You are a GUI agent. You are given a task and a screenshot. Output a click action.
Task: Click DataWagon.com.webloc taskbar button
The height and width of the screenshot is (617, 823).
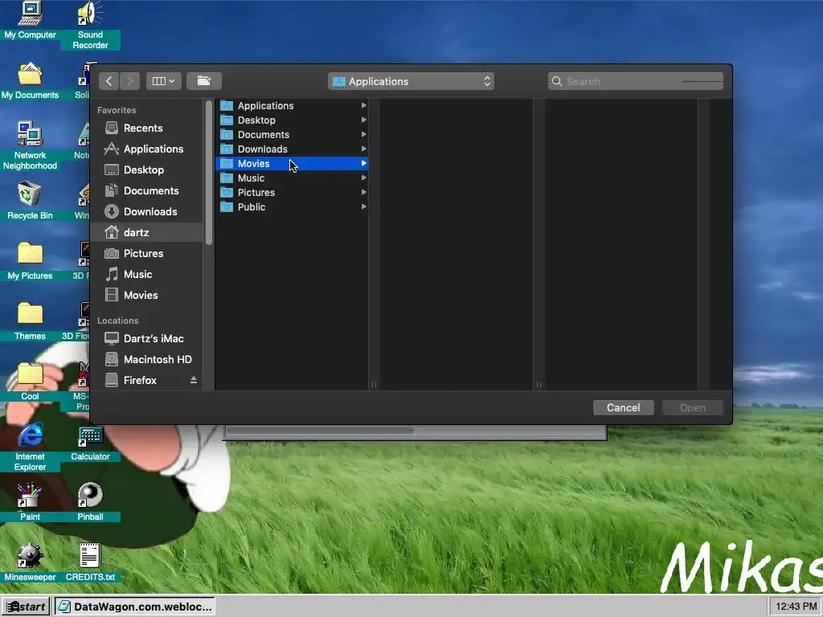click(135, 607)
